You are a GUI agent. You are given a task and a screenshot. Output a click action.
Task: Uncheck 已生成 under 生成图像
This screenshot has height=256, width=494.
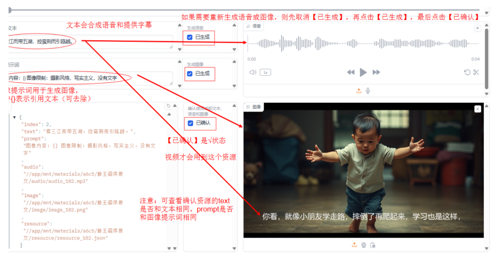tap(190, 74)
